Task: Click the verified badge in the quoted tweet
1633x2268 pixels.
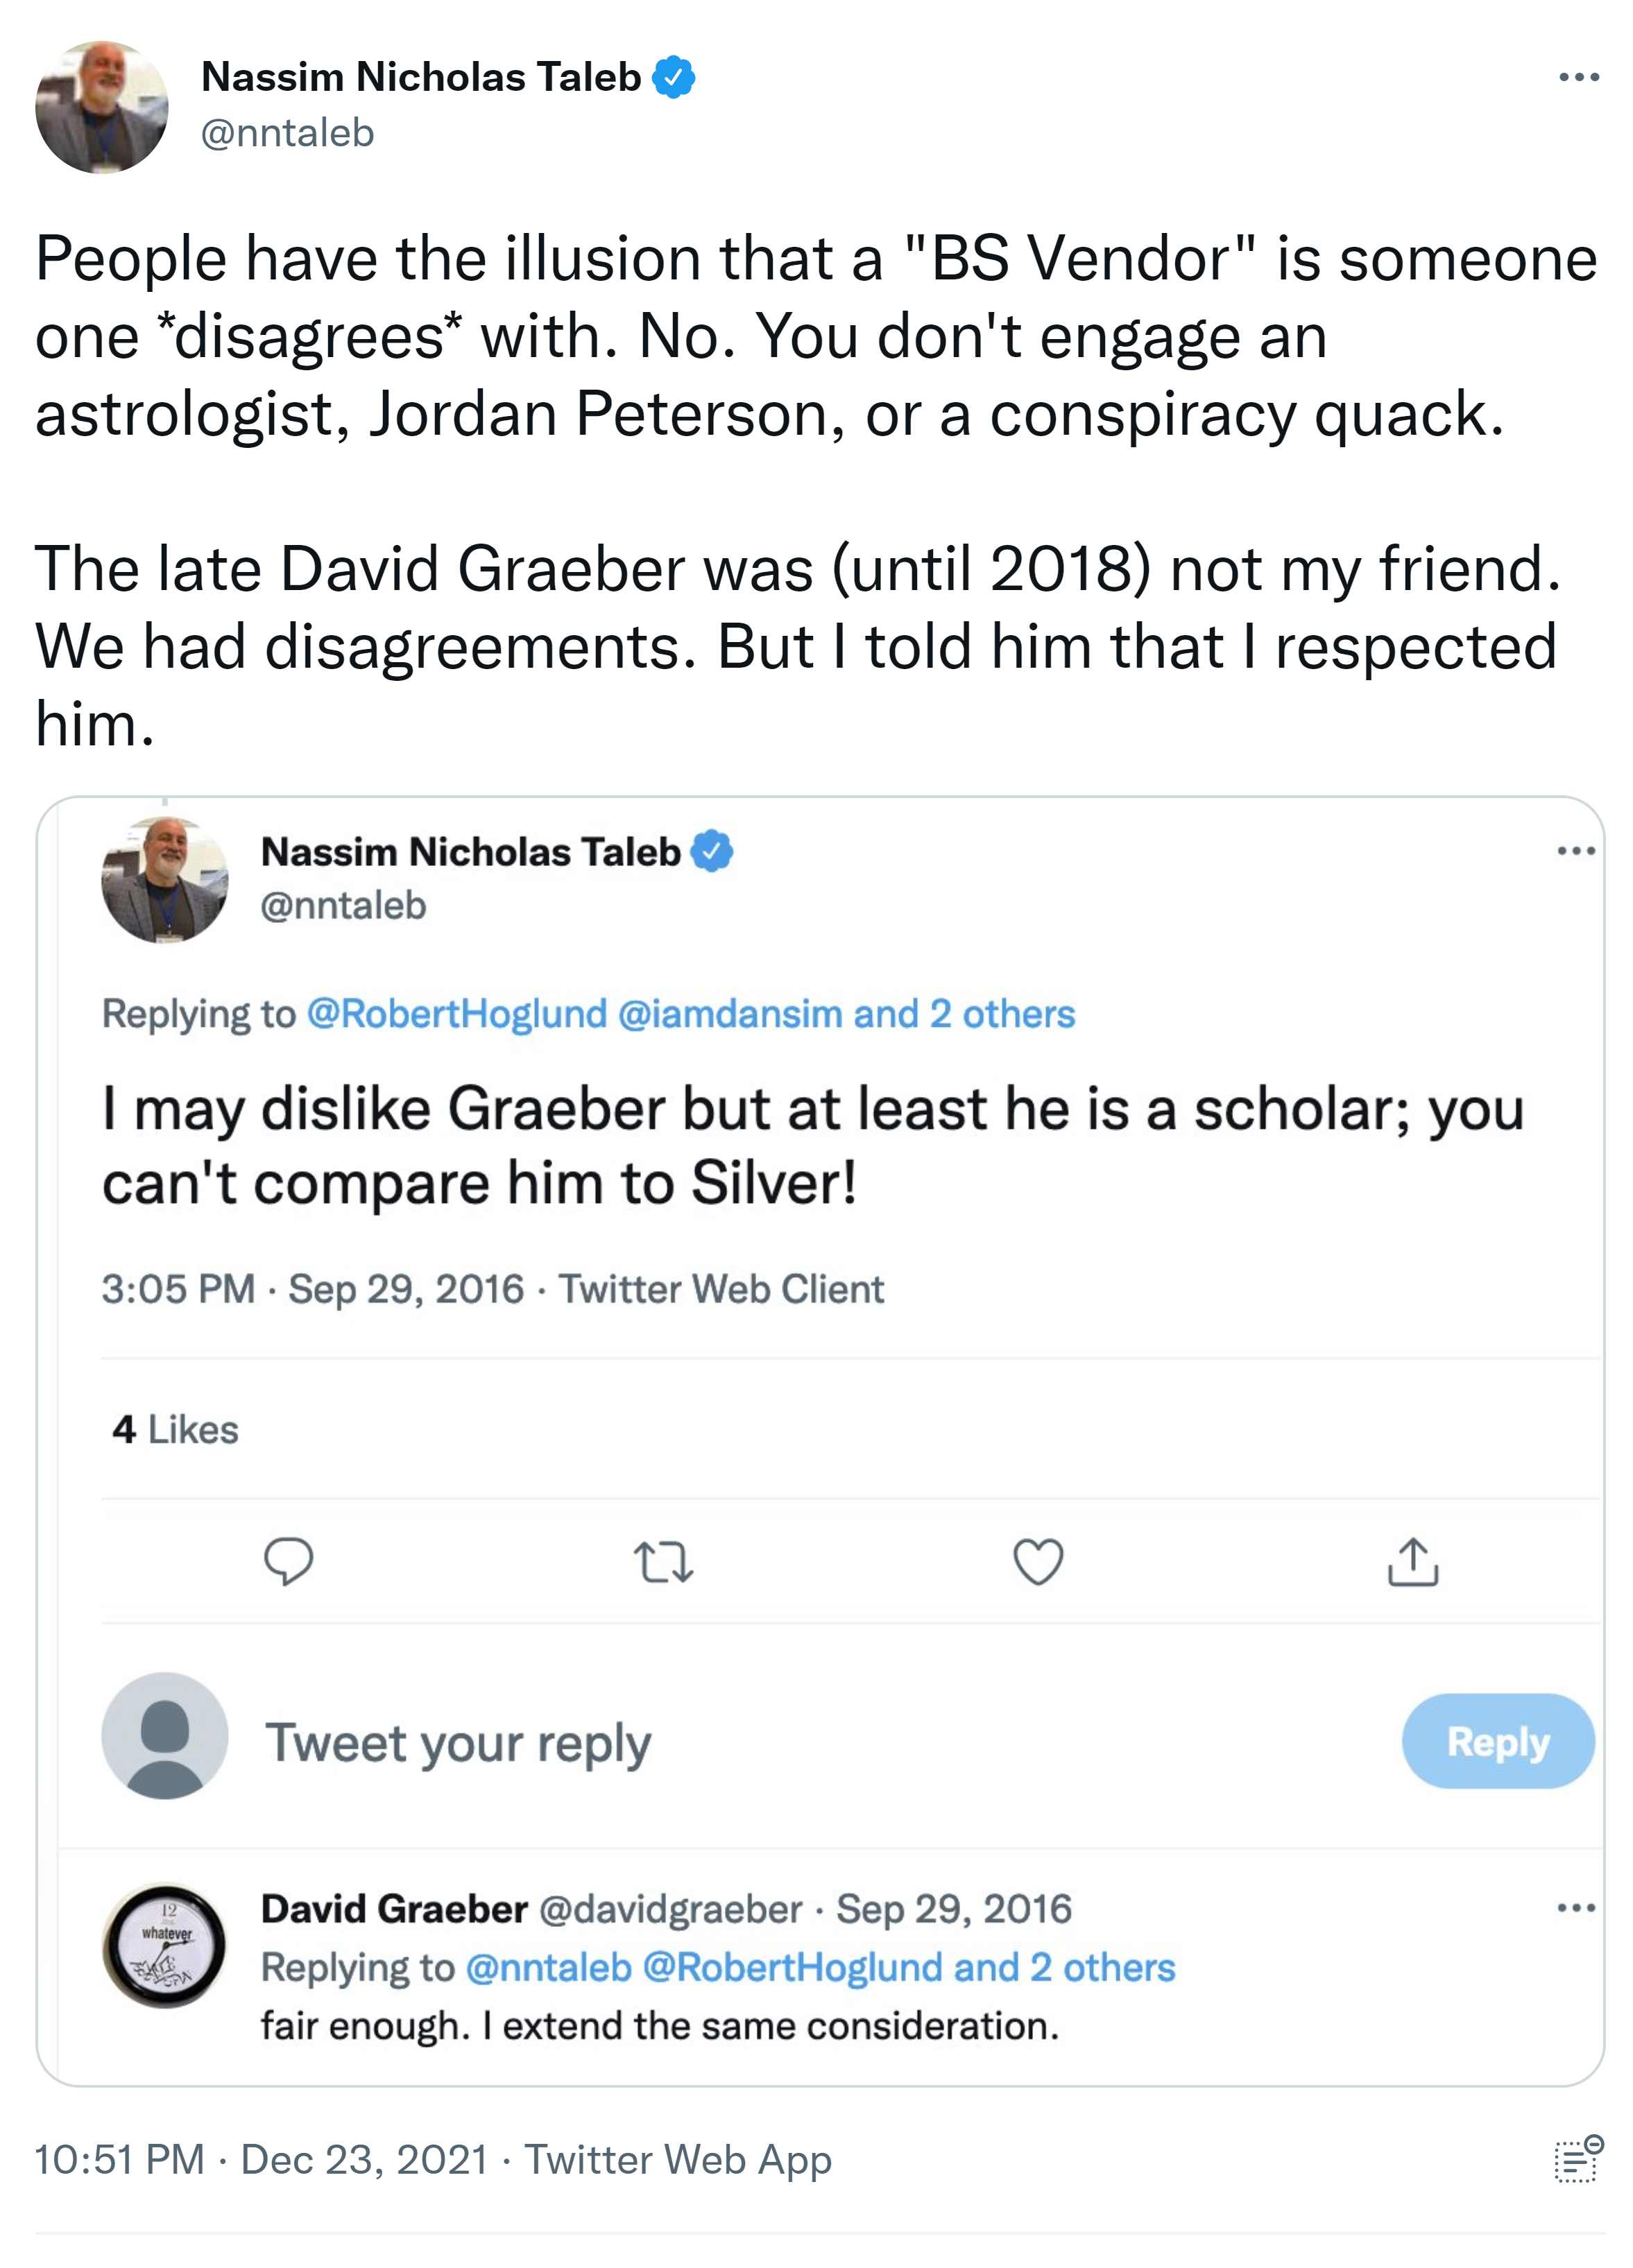Action: point(712,851)
